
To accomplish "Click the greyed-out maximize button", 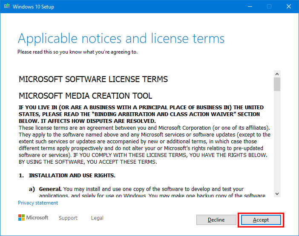I will [x=269, y=6].
